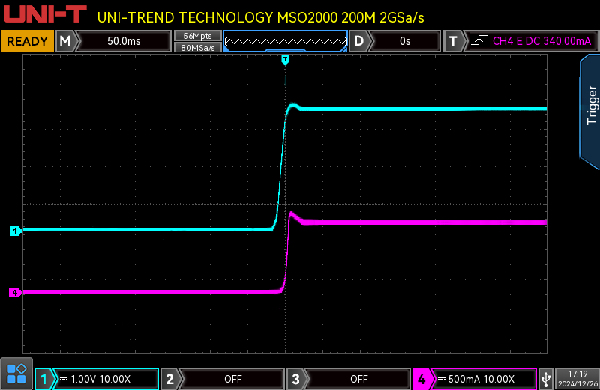The height and width of the screenshot is (390, 600).
Task: Open the 0s delay setting
Action: (405, 41)
